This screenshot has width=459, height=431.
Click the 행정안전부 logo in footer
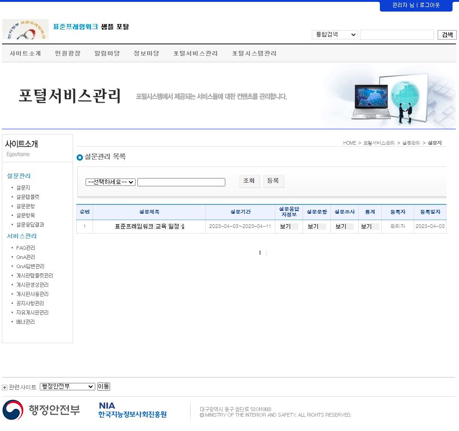41,410
